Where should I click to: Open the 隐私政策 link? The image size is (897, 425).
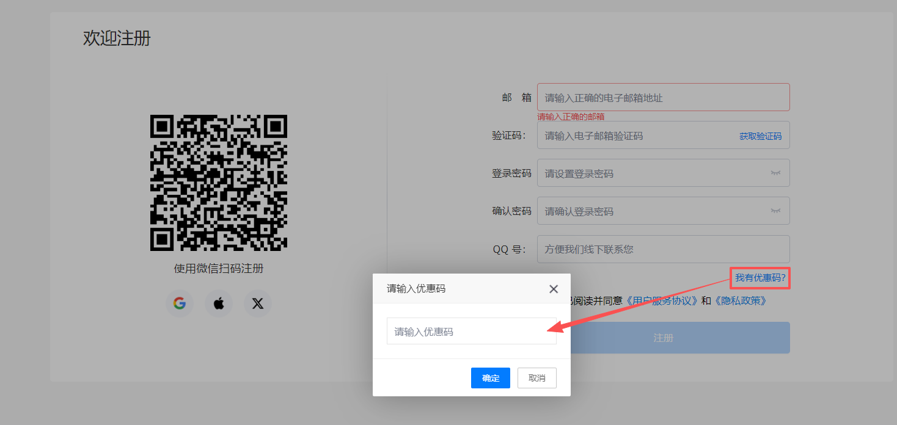pyautogui.click(x=740, y=300)
